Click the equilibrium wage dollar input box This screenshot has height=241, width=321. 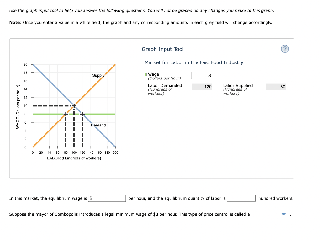tap(107, 198)
